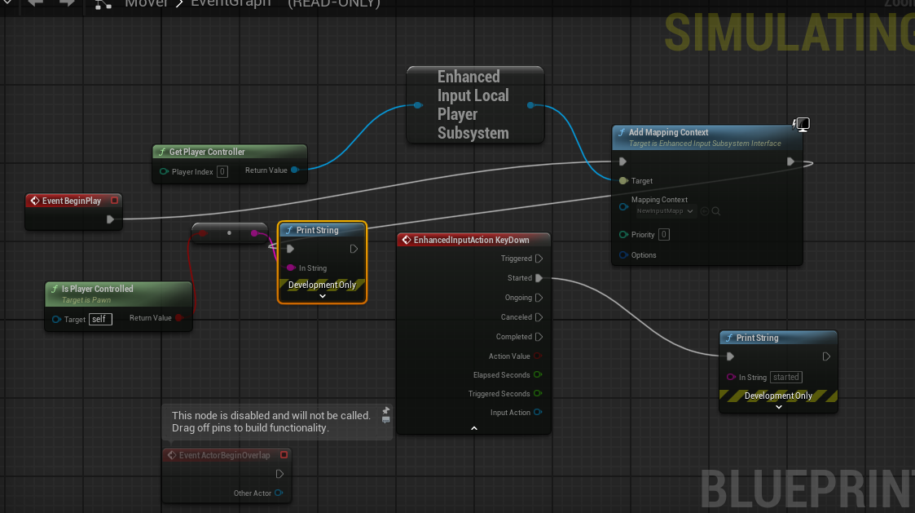Click the client-only monitor icon on Add Mapping Context
915x513 pixels.
801,124
